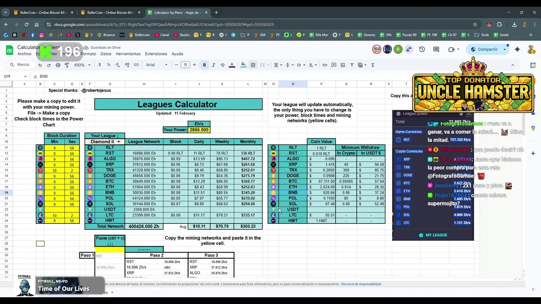The height and width of the screenshot is (304, 541).
Task: Open a new browser tab
Action: click(x=216, y=13)
